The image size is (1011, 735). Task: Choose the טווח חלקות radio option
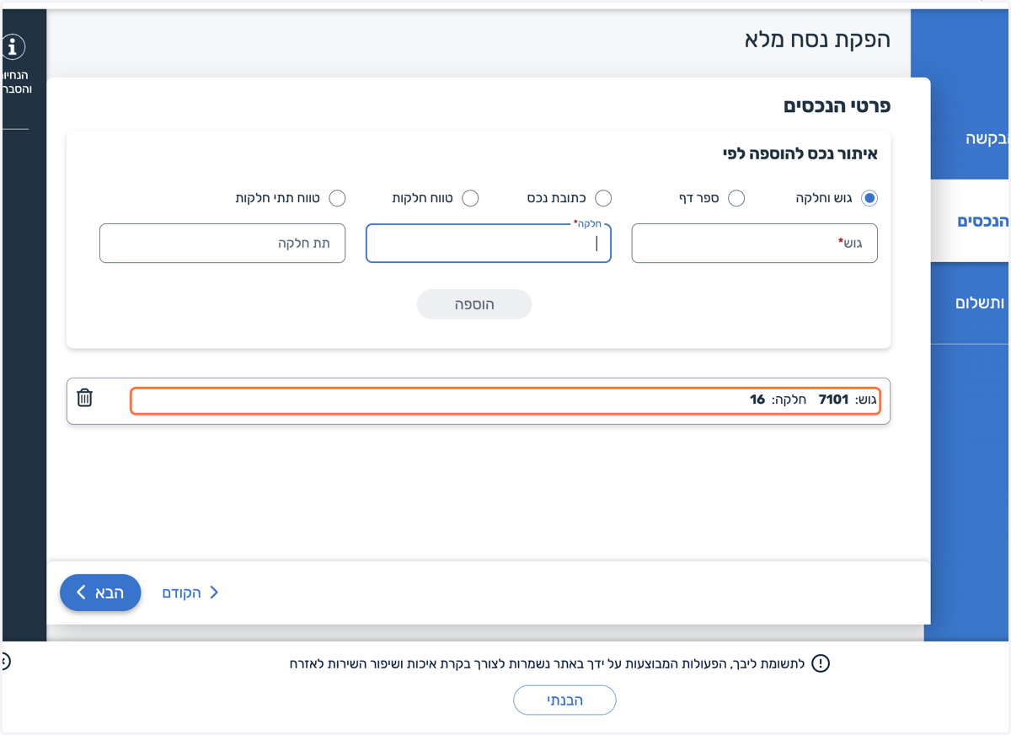pyautogui.click(x=470, y=198)
